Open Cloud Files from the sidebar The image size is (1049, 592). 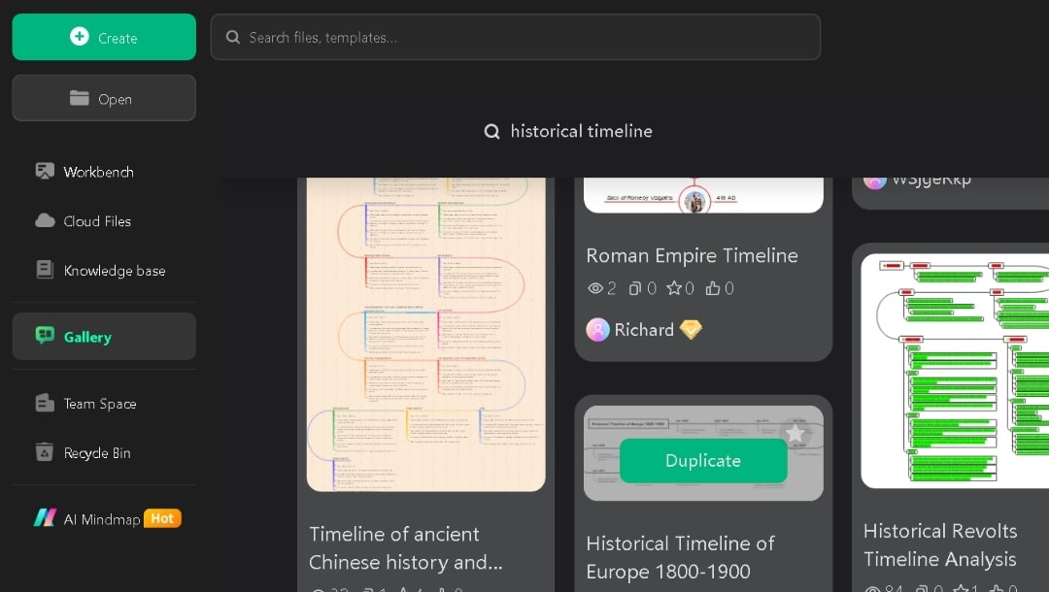[96, 221]
